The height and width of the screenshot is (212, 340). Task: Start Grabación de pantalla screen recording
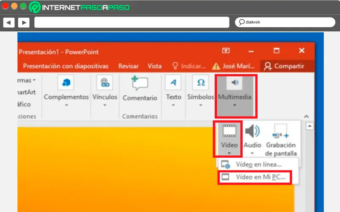coord(281,140)
